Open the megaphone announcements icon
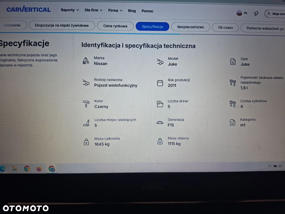 point(256,13)
